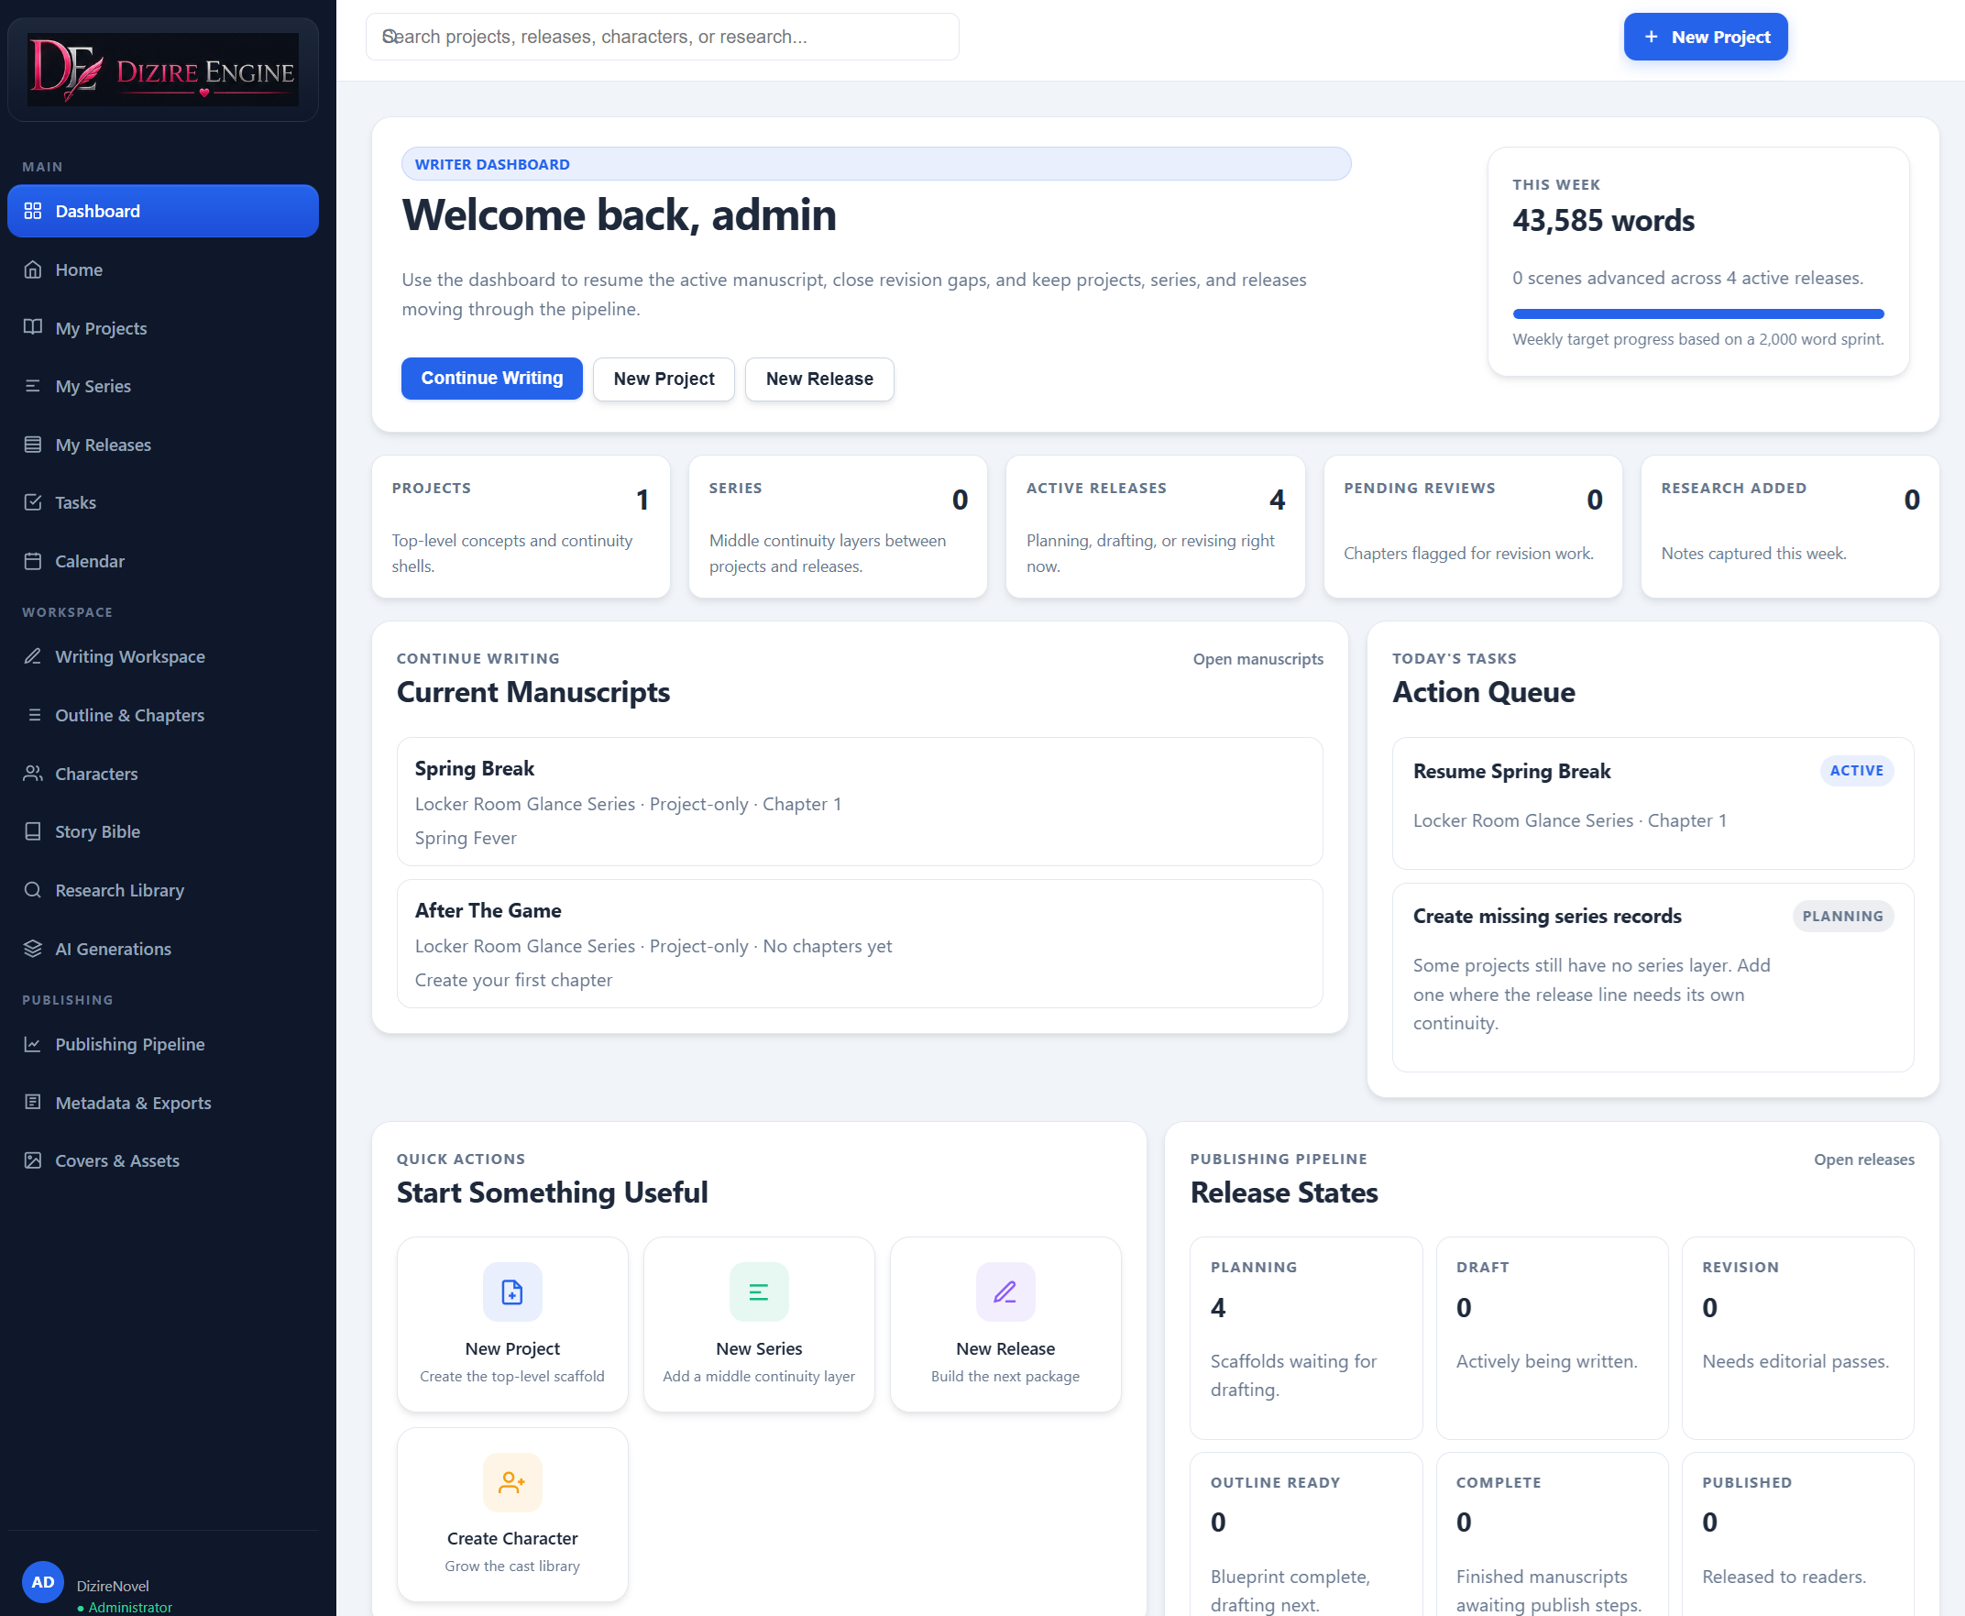The height and width of the screenshot is (1616, 1965).
Task: Click the Revision release state card
Action: coord(1797,1337)
